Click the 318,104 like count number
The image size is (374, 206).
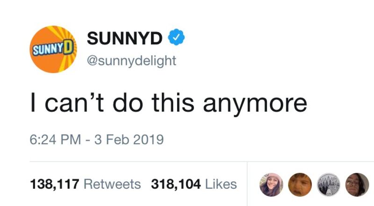pos(175,184)
